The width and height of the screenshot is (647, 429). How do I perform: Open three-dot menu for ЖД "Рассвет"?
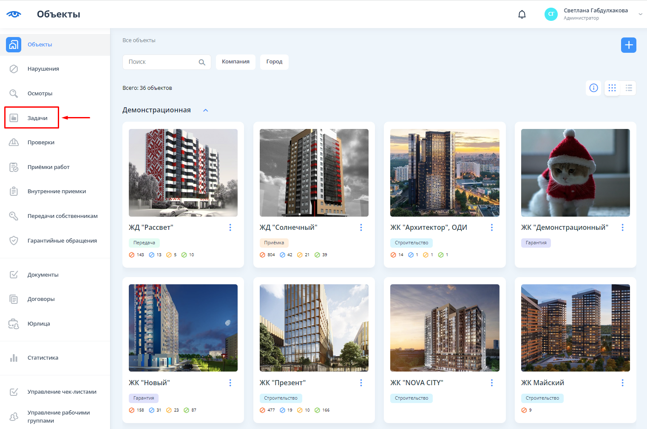point(230,228)
